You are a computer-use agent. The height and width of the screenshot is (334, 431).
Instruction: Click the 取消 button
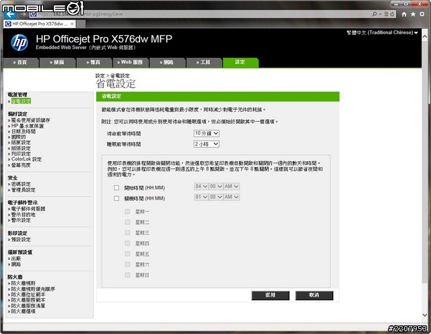point(314,296)
